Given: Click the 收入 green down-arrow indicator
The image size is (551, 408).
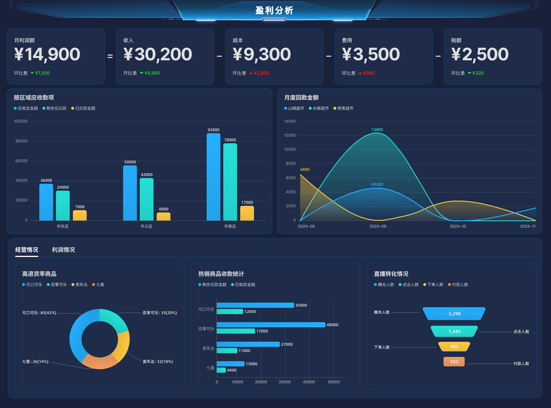Looking at the screenshot, I should coord(141,73).
